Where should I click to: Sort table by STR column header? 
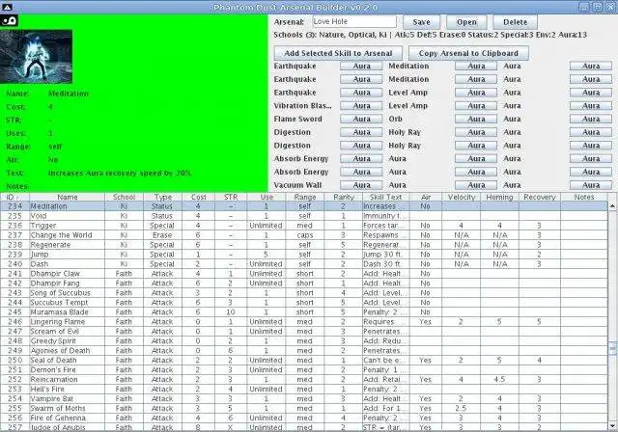(x=232, y=197)
